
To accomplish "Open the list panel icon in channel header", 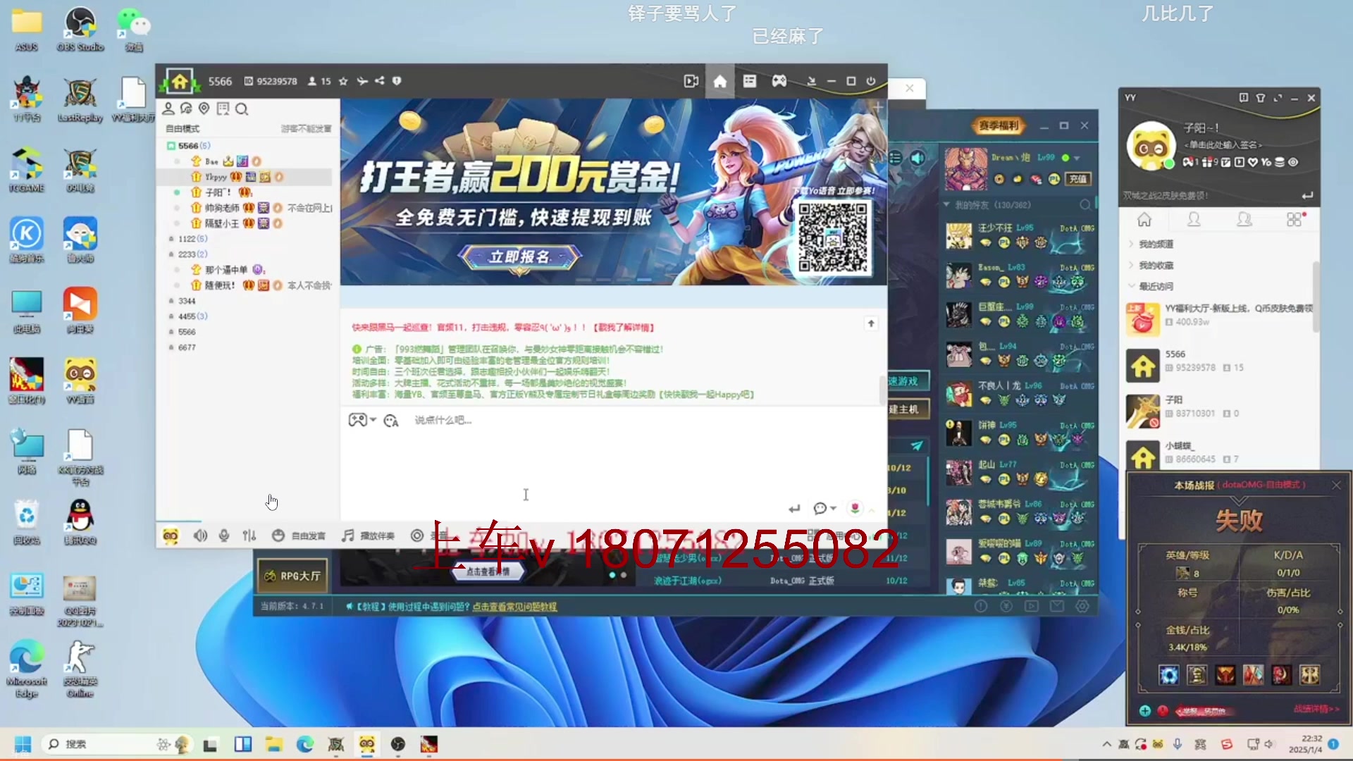I will [x=749, y=81].
